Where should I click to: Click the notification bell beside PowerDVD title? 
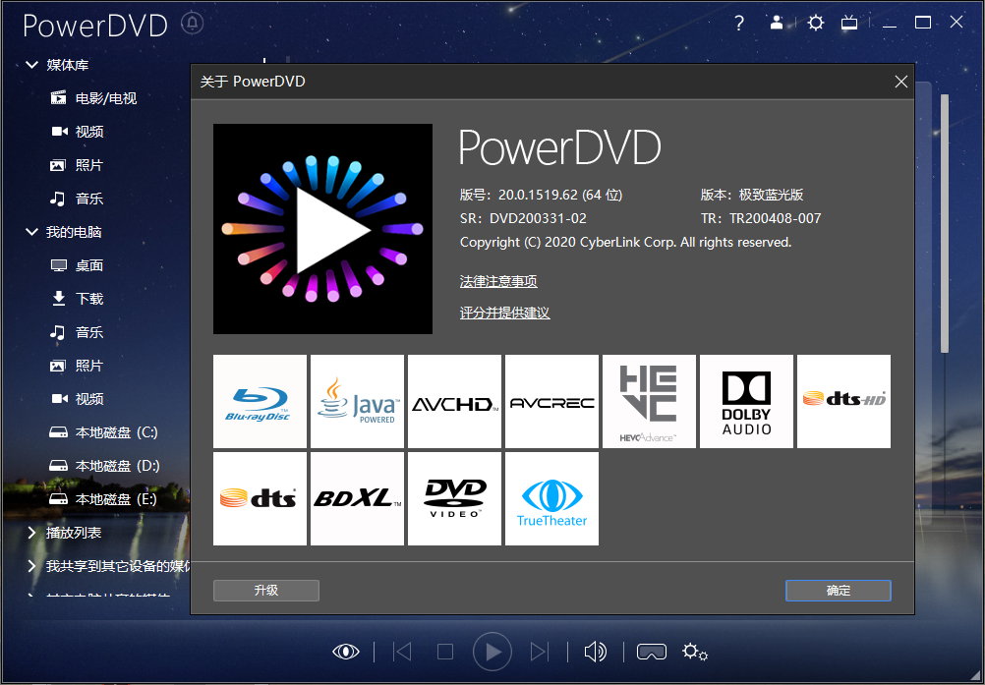(x=193, y=24)
